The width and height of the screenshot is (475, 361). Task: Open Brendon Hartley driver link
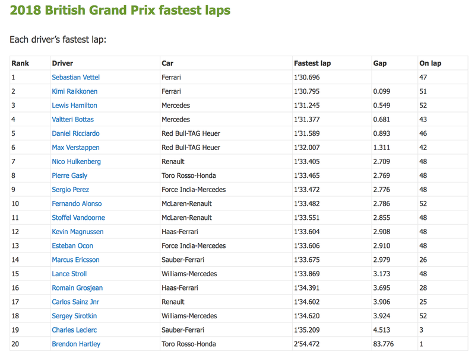point(76,344)
